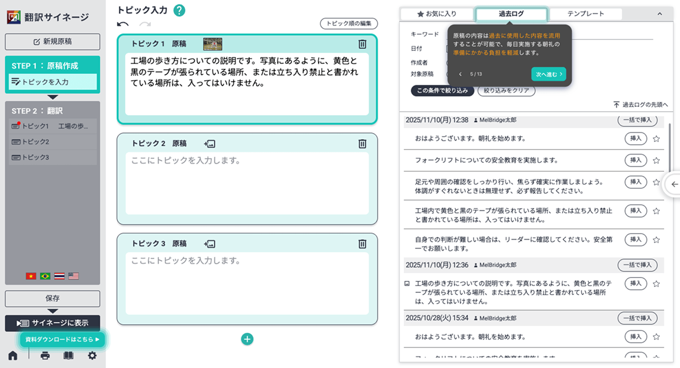Collapse the right panel with chevron up
680x368 pixels.
tap(660, 14)
